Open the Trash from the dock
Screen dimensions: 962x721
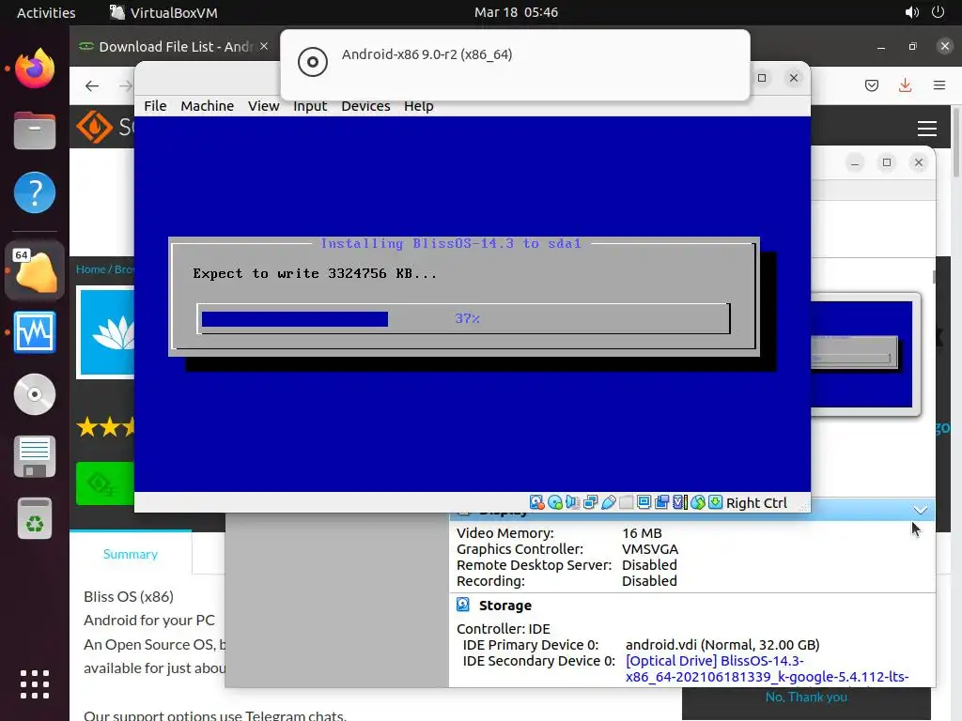click(35, 518)
